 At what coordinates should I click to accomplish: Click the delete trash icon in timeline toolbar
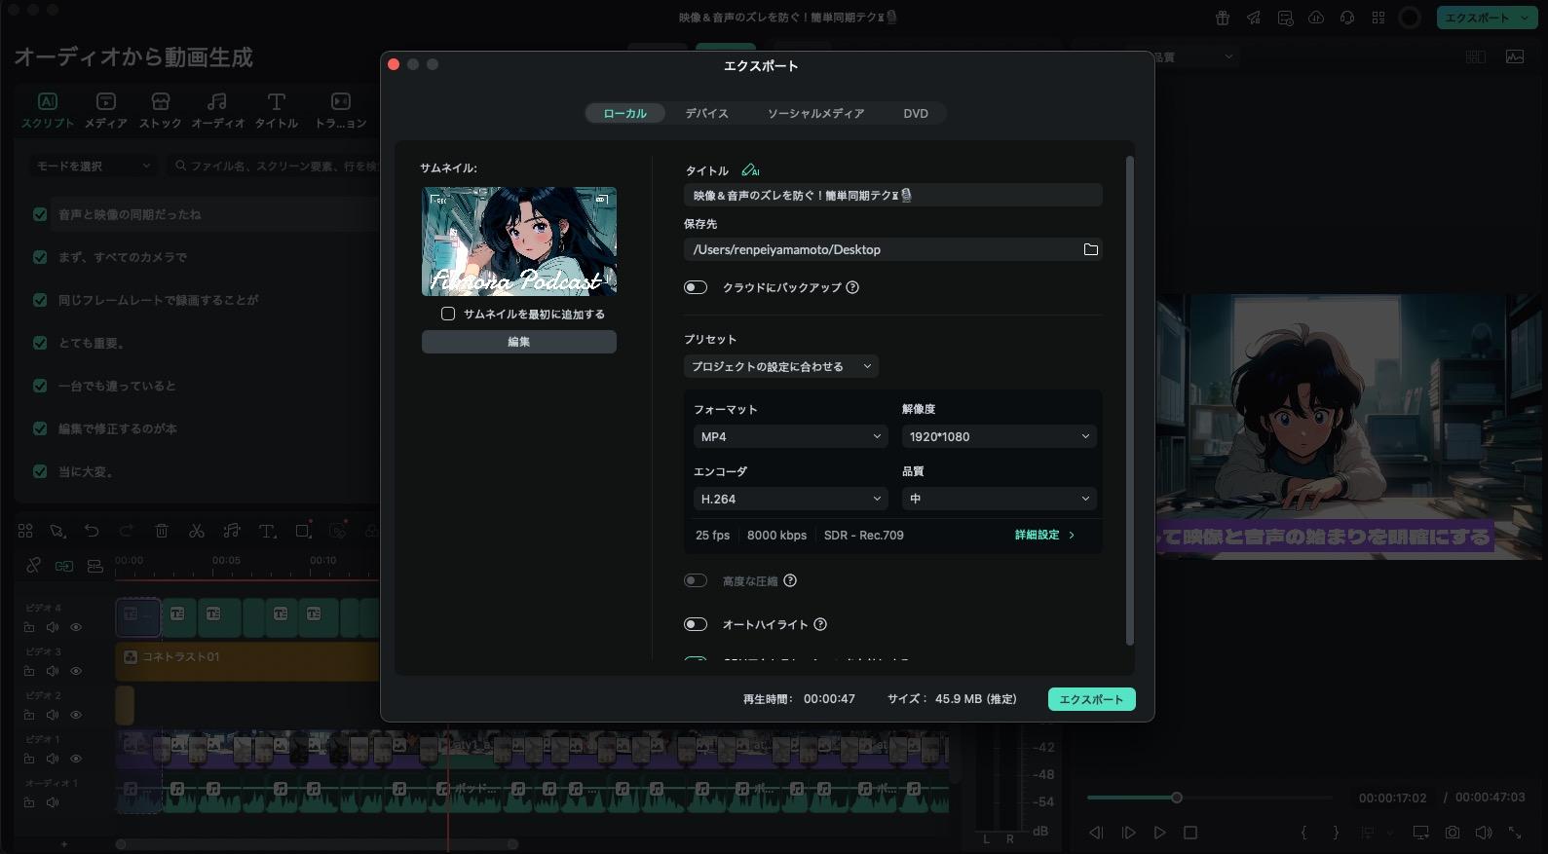click(162, 531)
